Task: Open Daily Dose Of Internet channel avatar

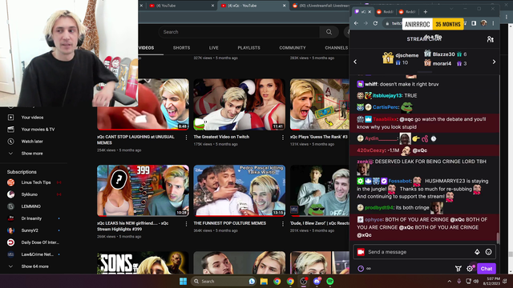Action: 10,242
